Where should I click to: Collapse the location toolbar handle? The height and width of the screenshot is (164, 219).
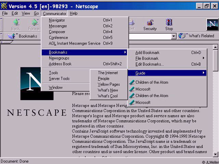pos(1,36)
